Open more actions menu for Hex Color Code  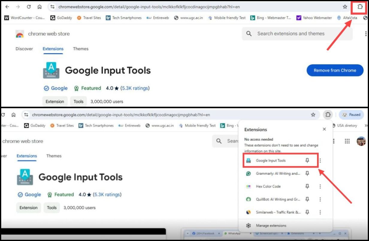pos(320,186)
